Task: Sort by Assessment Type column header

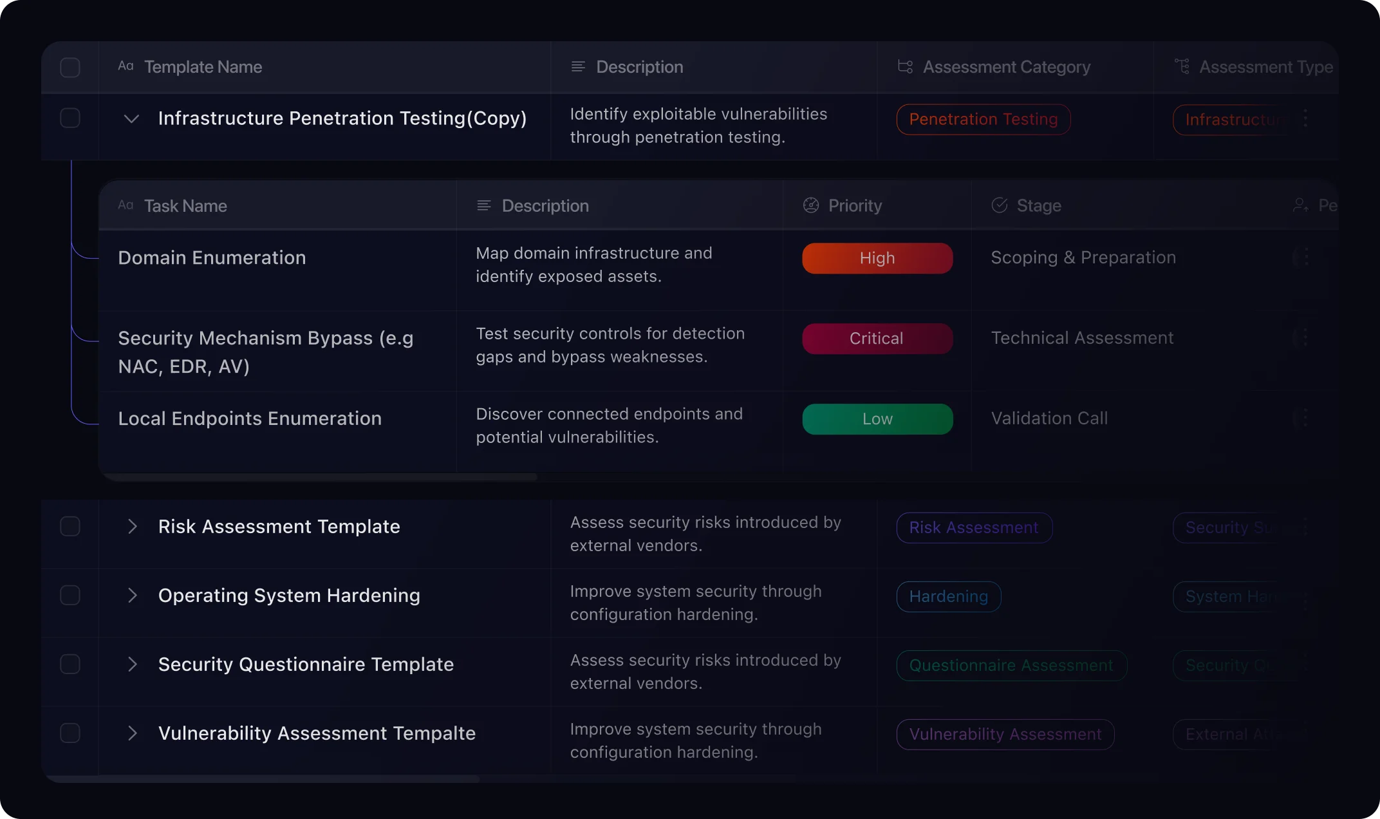Action: pos(1266,67)
